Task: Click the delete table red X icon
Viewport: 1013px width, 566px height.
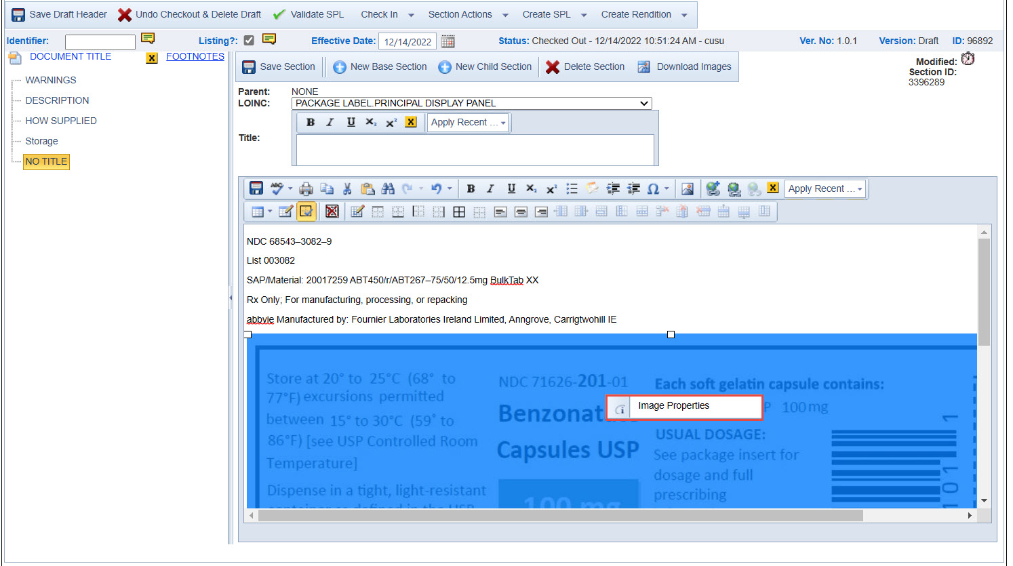Action: tap(332, 211)
